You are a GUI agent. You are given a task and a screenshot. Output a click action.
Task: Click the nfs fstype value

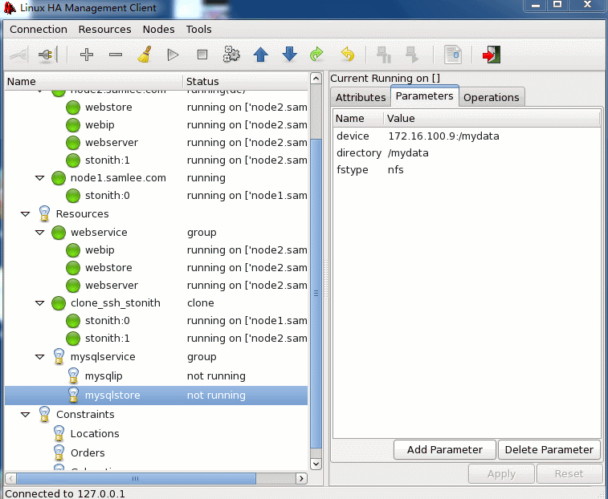click(x=395, y=170)
